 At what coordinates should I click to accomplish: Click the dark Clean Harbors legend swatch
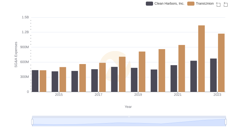pos(149,3)
